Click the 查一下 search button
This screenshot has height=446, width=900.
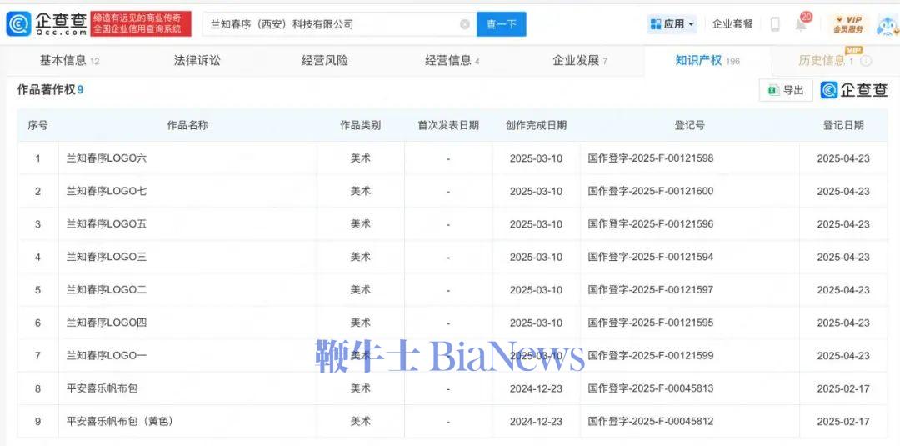point(501,24)
